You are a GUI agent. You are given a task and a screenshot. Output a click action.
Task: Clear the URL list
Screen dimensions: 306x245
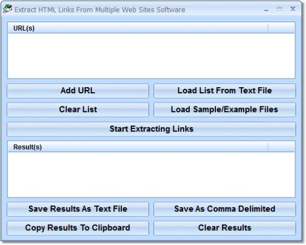click(x=78, y=110)
